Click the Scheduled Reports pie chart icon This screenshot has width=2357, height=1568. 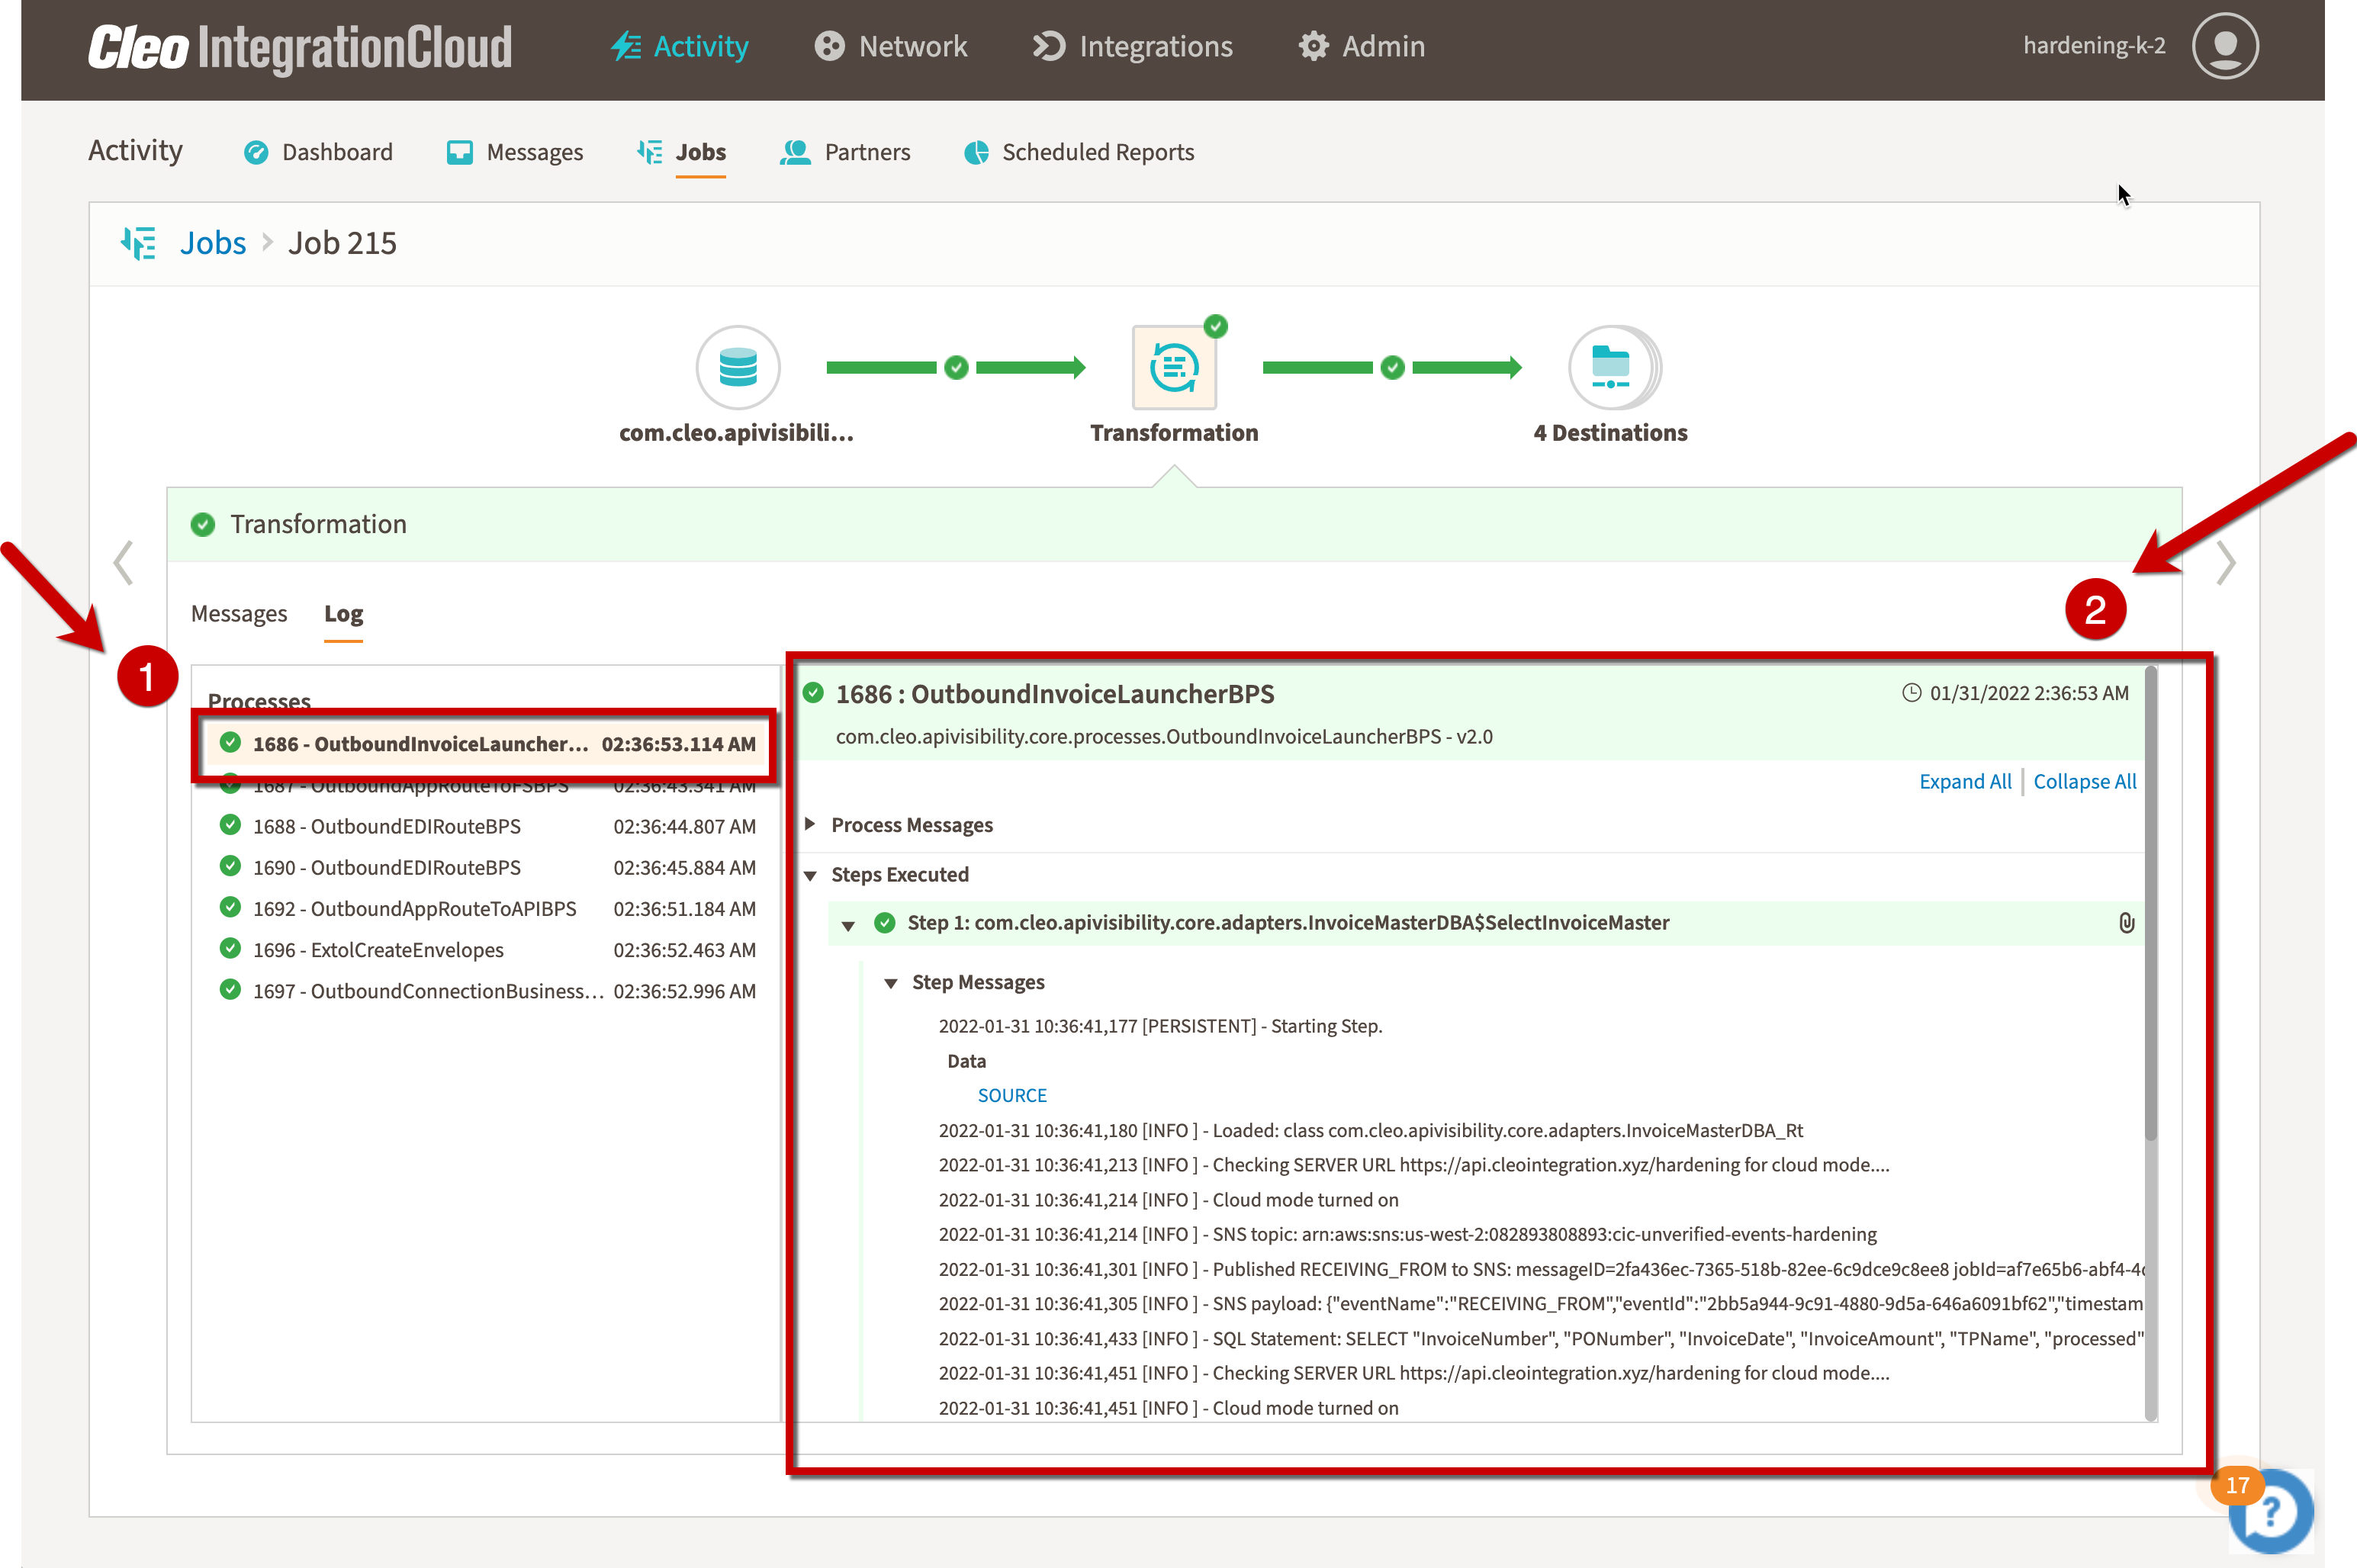pos(977,152)
